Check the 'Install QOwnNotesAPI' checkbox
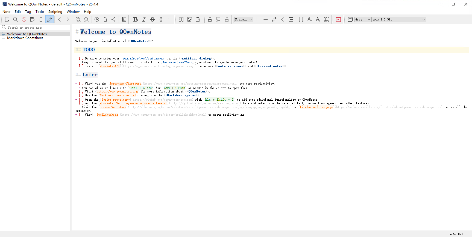This screenshot has width=472, height=237. (81, 66)
